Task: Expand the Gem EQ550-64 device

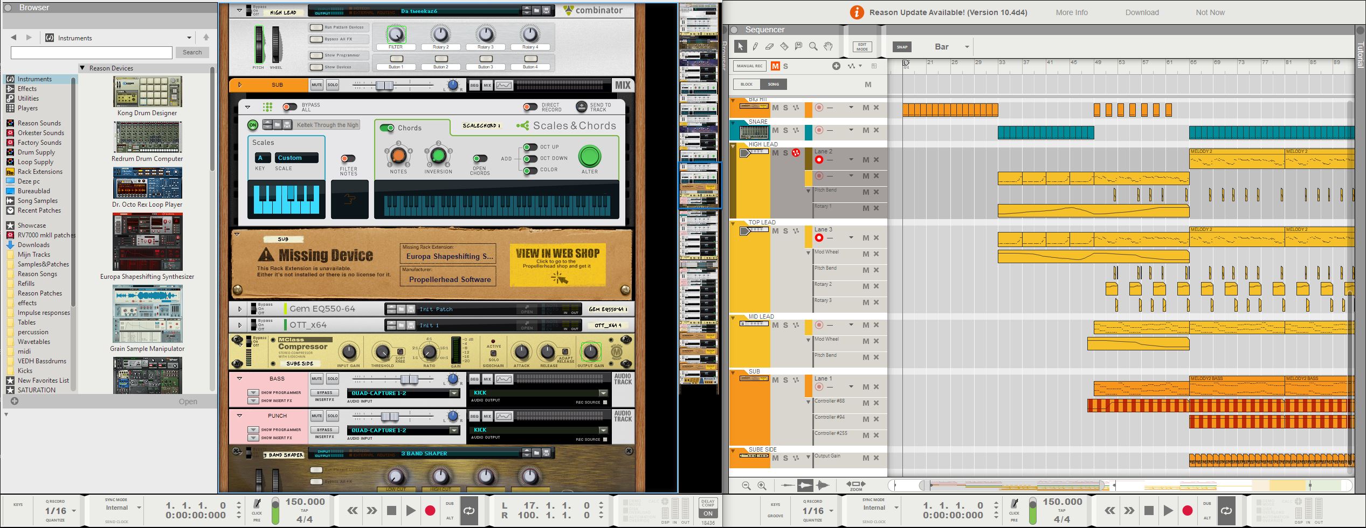Action: click(x=240, y=309)
